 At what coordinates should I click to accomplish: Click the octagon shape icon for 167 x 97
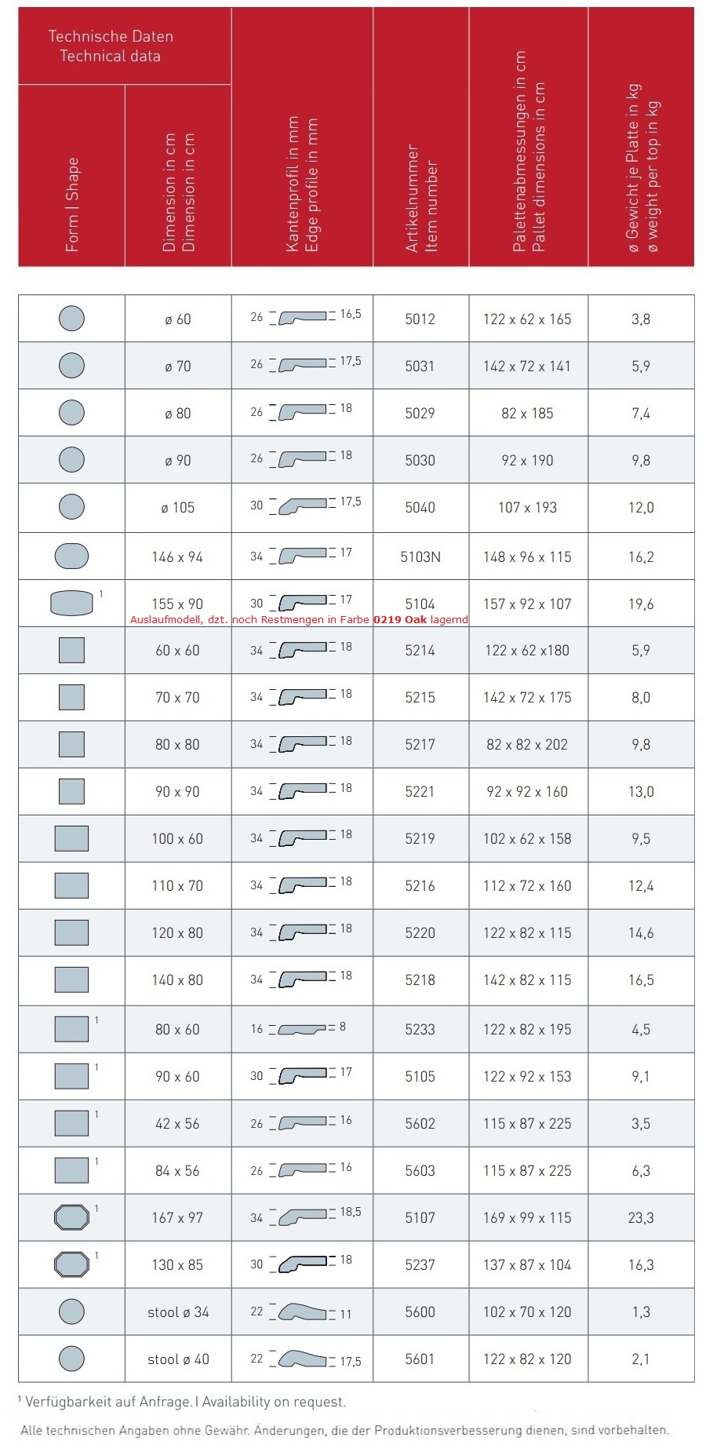71,1217
